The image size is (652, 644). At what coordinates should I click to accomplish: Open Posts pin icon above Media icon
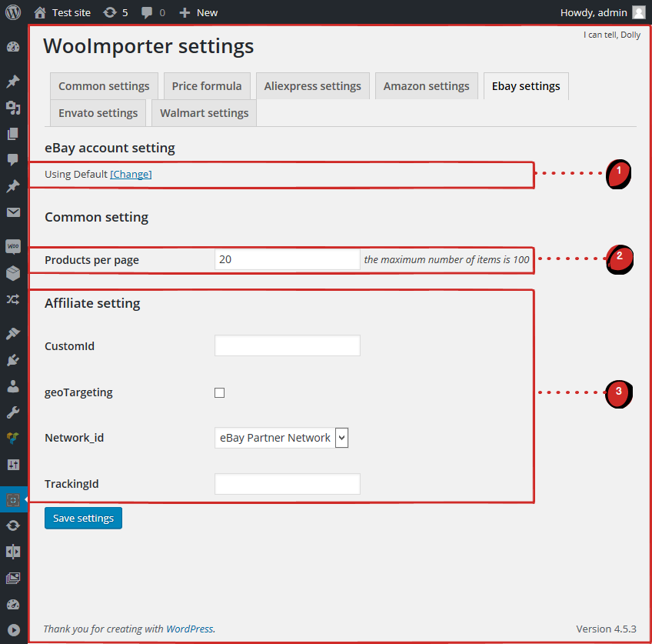click(x=13, y=82)
